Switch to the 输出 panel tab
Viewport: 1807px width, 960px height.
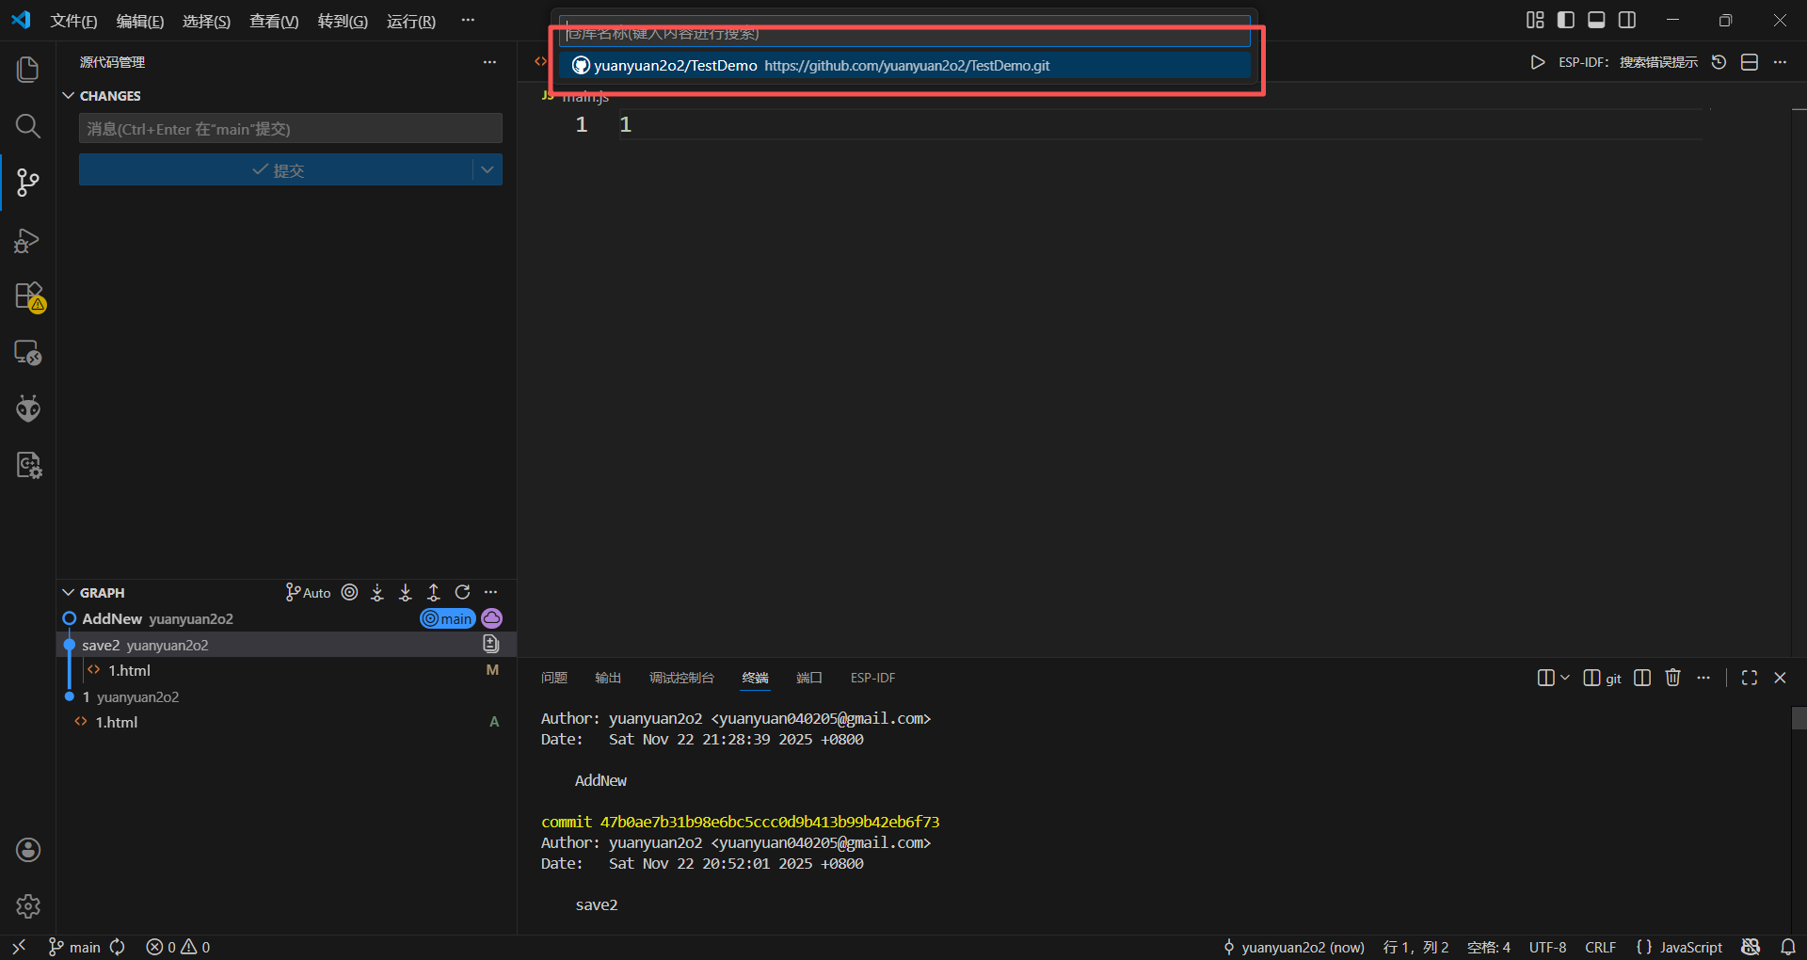(607, 678)
